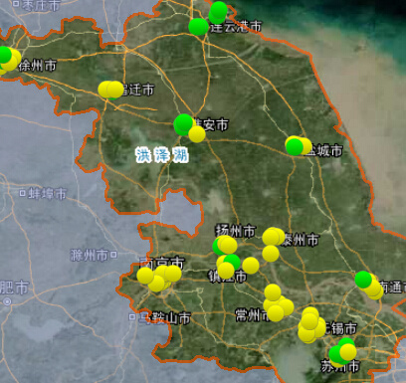Click the green marker left of 连云港市 label
This screenshot has width=406, height=383.
coord(198,27)
